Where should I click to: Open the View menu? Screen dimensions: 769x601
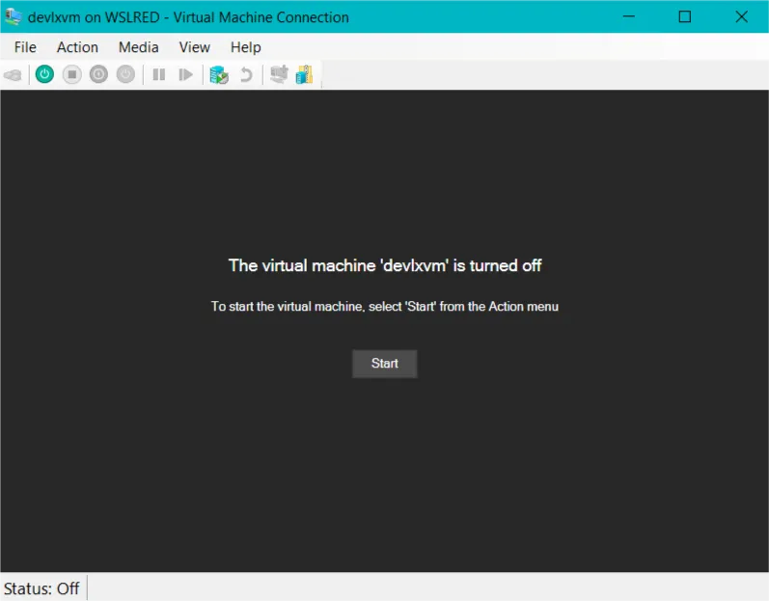pos(194,47)
